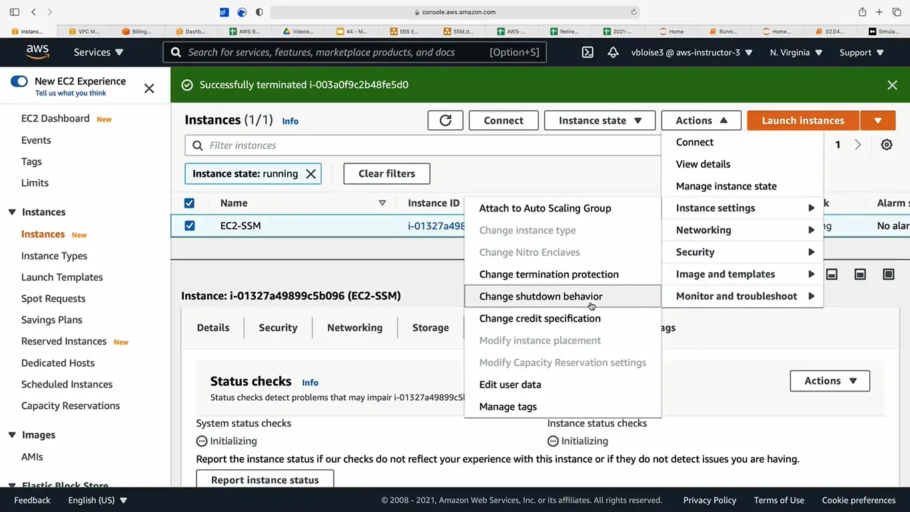The width and height of the screenshot is (910, 512).
Task: Switch to the Storage tab
Action: (x=430, y=327)
